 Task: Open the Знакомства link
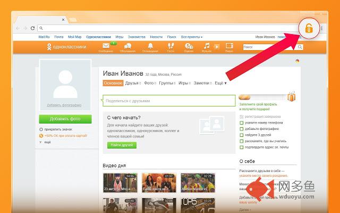pos(137,37)
